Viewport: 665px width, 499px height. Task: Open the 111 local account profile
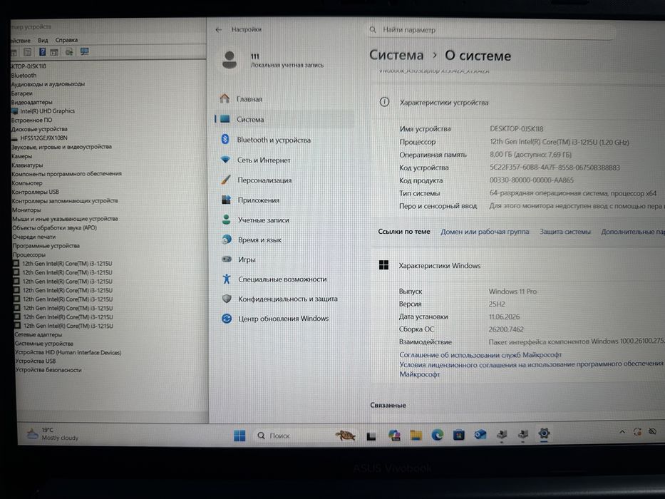click(274, 61)
